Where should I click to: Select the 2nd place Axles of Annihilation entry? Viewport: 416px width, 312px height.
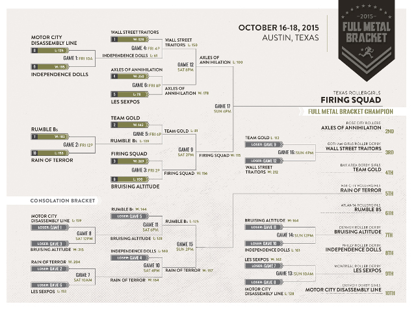click(358, 127)
